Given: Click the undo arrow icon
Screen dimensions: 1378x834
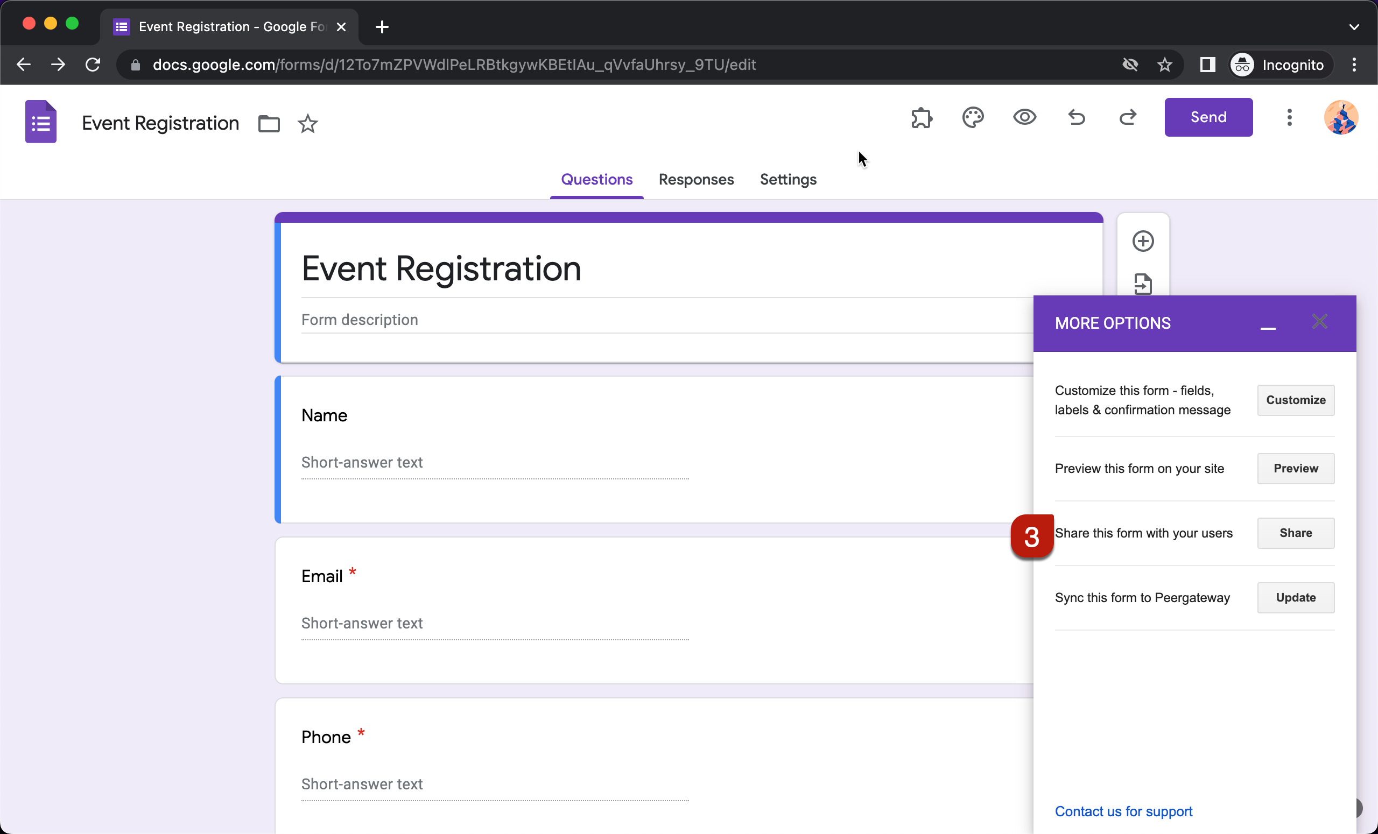Looking at the screenshot, I should coord(1076,117).
